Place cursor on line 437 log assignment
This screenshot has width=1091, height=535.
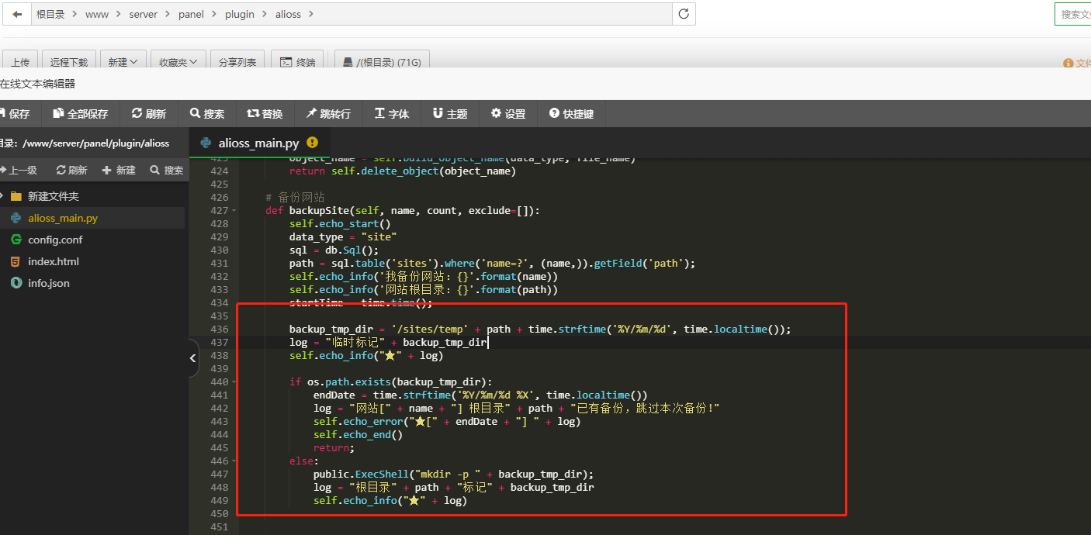[389, 342]
